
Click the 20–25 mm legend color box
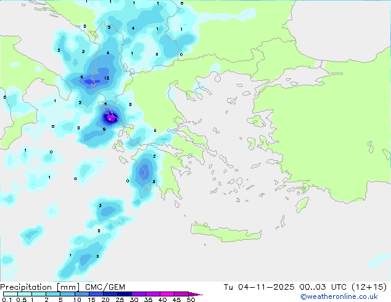coord(110,294)
